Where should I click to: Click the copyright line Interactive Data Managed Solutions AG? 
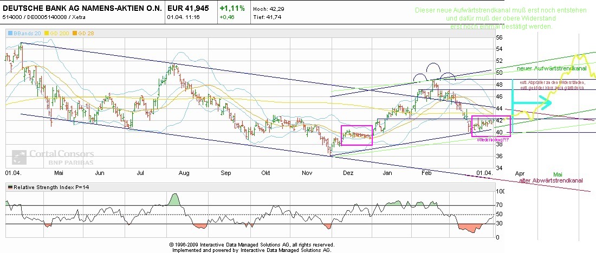(x=252, y=245)
